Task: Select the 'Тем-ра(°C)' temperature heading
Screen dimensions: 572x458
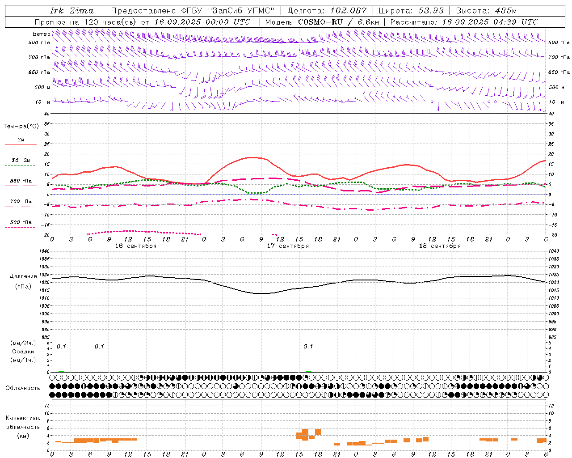Action: [21, 127]
